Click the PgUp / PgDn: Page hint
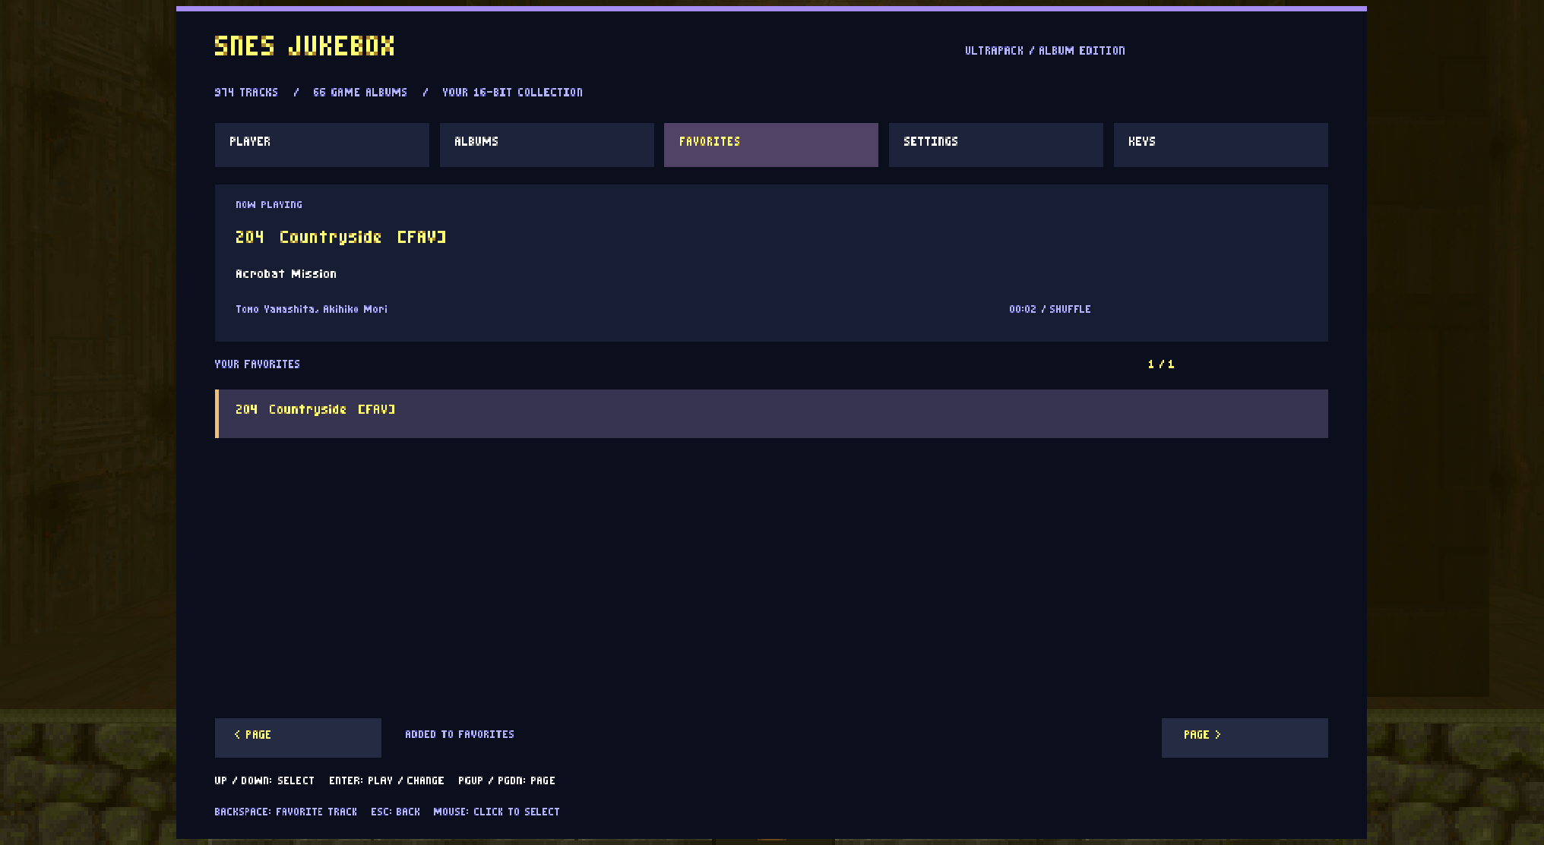Viewport: 1544px width, 845px height. pyautogui.click(x=507, y=781)
